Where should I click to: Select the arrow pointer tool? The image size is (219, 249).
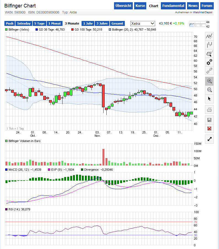tap(209, 99)
